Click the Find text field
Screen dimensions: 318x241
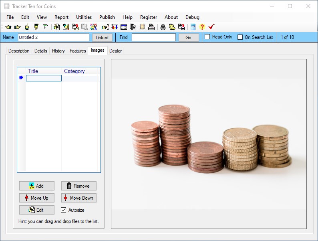click(154, 37)
